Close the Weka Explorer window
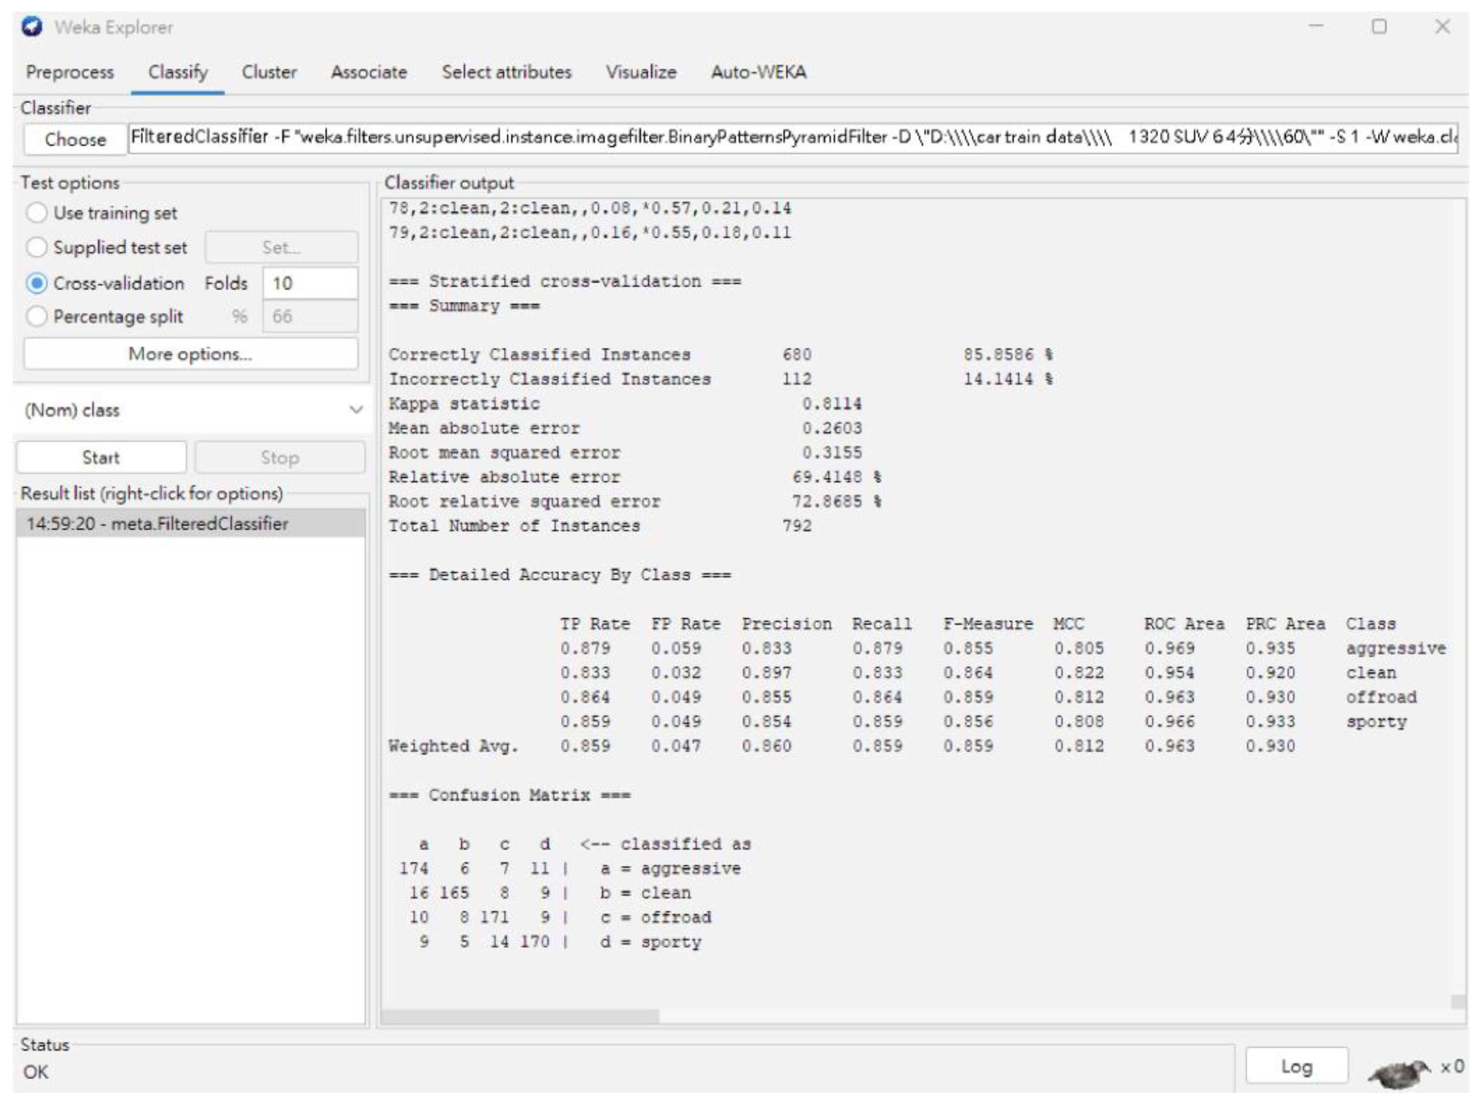Screen dimensions: 1480x1103 1443,27
